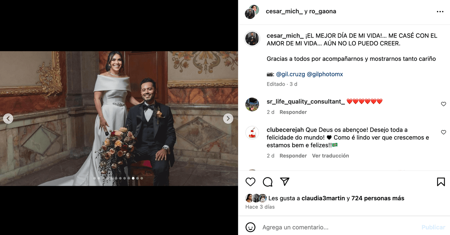Share the post using the paper plane icon
This screenshot has height=235, width=450.
pos(284,182)
